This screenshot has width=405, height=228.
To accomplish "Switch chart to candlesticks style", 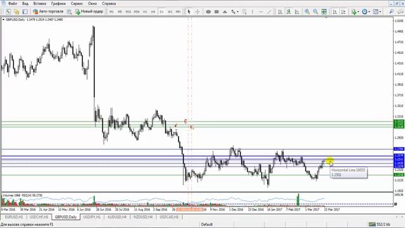I will click(x=289, y=11).
